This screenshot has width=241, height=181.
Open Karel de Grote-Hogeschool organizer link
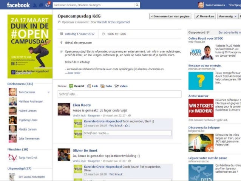[x=113, y=22]
